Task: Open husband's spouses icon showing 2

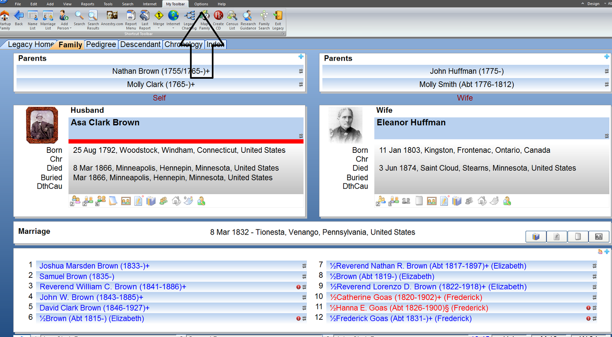Action: [x=75, y=201]
